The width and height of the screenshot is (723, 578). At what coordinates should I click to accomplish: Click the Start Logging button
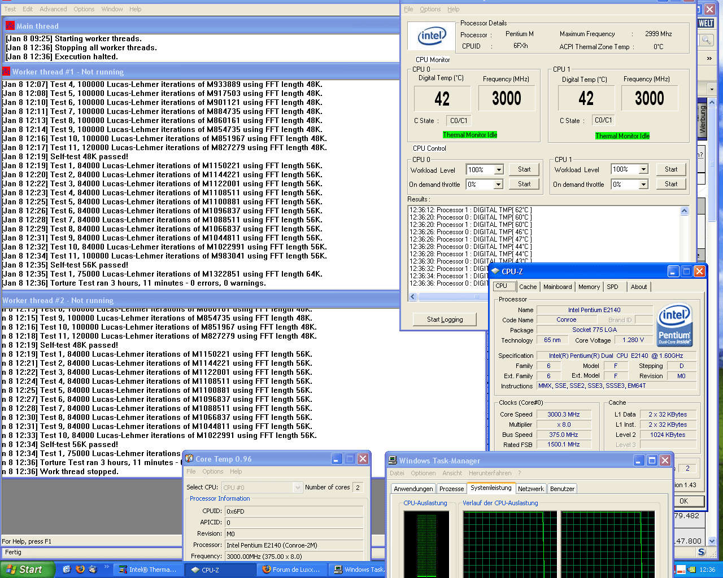coord(445,319)
